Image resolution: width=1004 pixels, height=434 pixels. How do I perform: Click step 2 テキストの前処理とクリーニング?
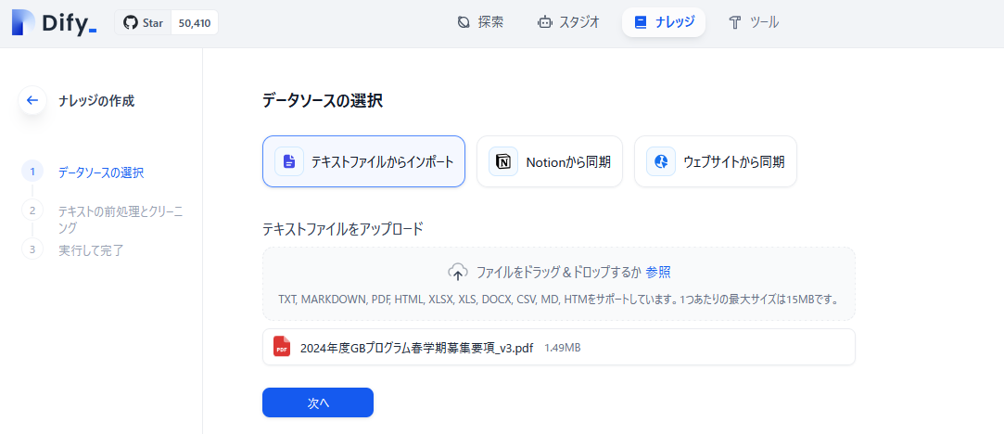pos(121,220)
